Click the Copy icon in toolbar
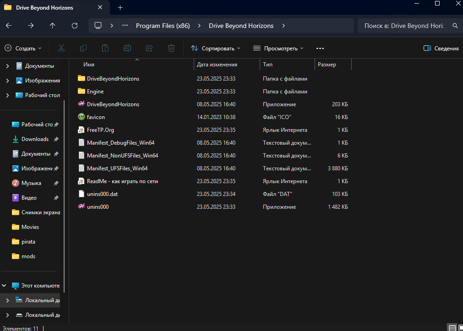Image resolution: width=463 pixels, height=331 pixels. (83, 48)
